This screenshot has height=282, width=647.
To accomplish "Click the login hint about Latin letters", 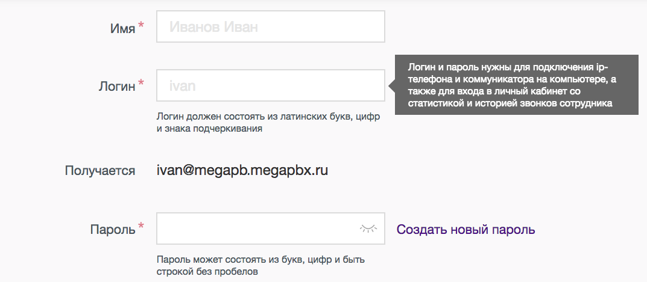I will coord(268,123).
